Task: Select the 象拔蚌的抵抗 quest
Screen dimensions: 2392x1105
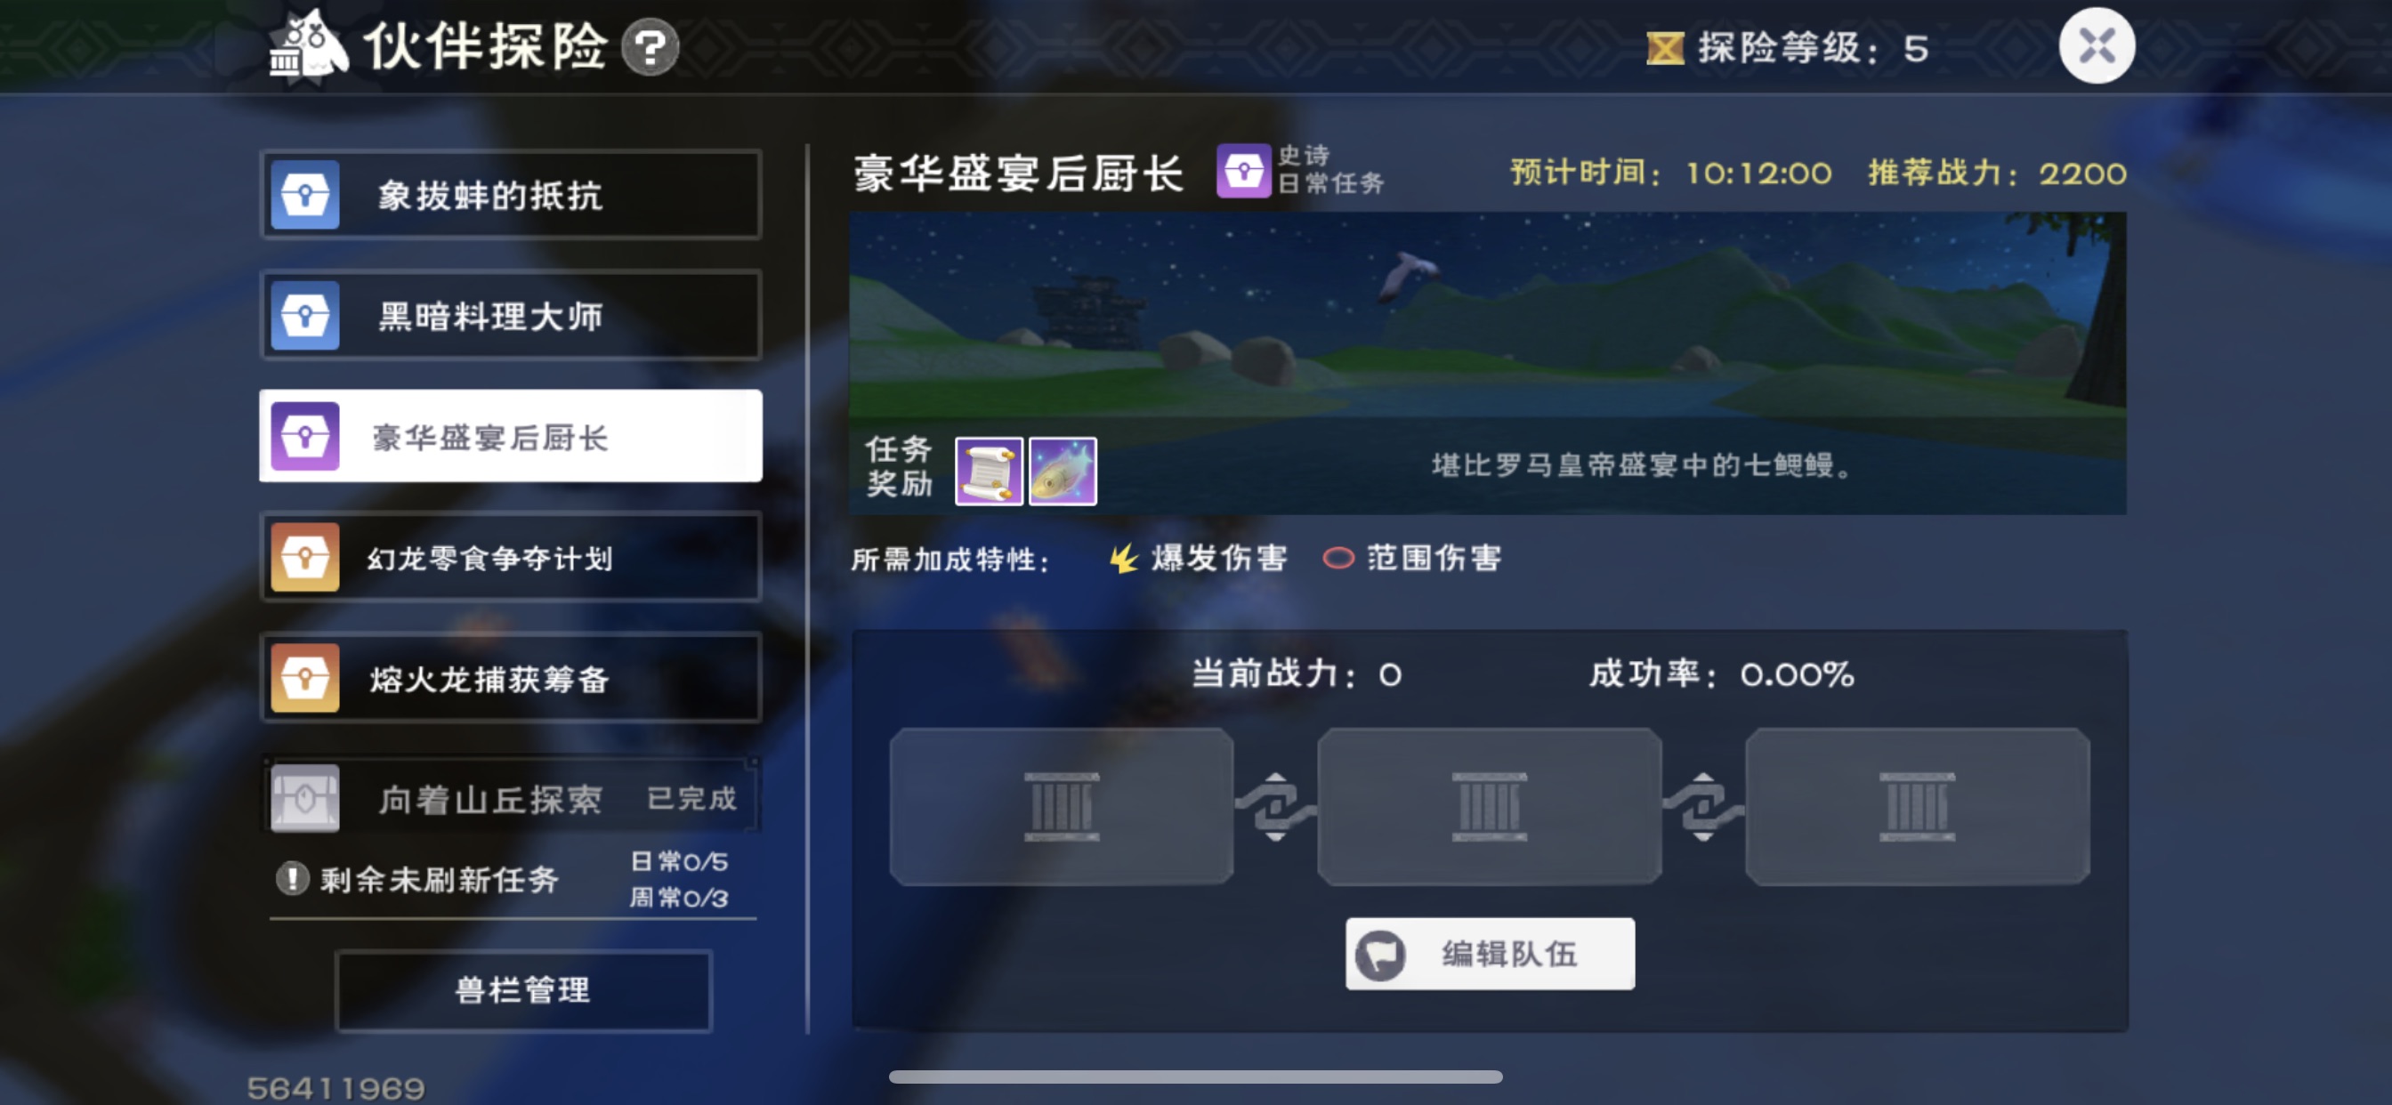Action: 511,195
